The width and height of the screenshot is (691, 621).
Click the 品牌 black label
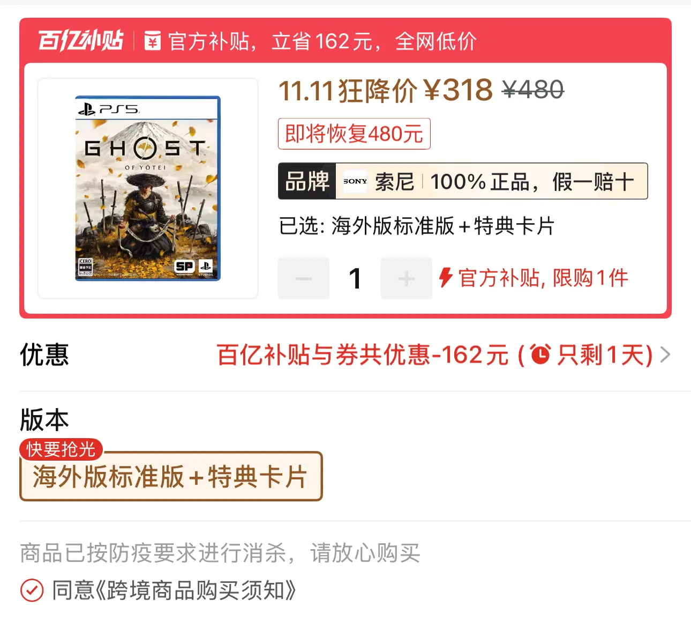307,181
